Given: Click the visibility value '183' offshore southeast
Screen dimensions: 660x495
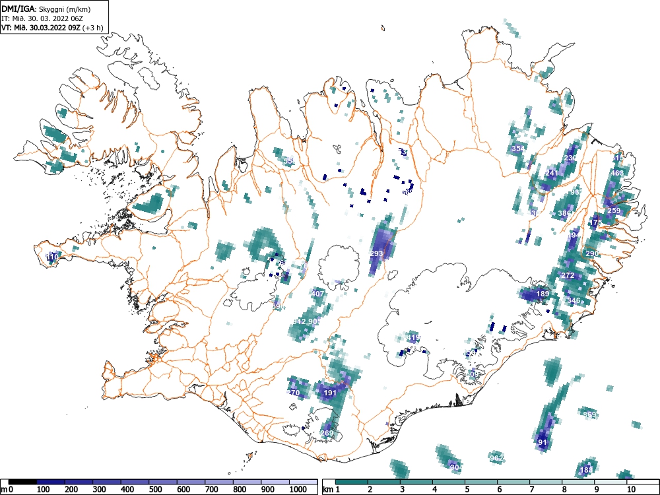Looking at the screenshot, I should coord(586,470).
